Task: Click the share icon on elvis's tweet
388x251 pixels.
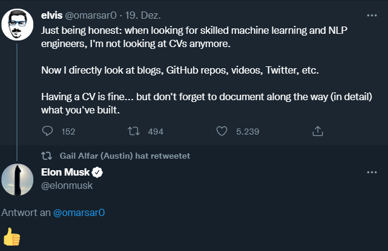Action: click(x=317, y=131)
